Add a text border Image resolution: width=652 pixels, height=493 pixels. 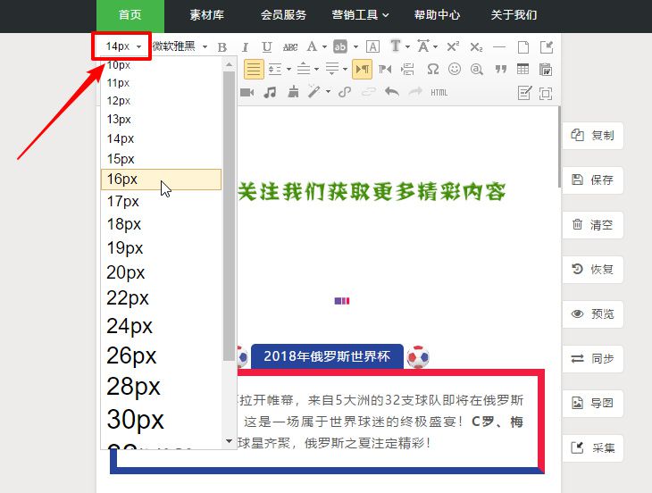point(372,46)
